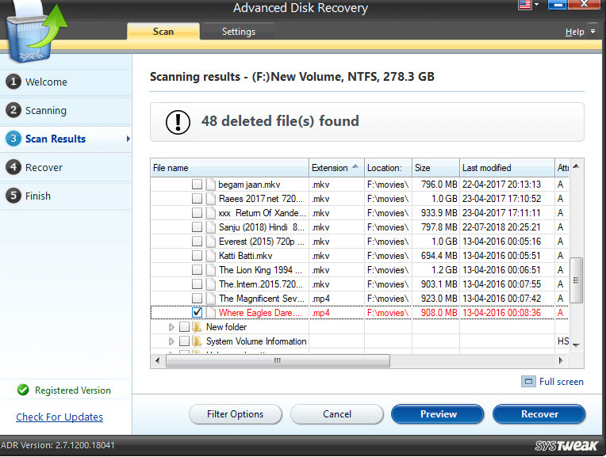Tick the checkbox for Everest (2015) 720p
606x457 pixels.
click(x=197, y=242)
